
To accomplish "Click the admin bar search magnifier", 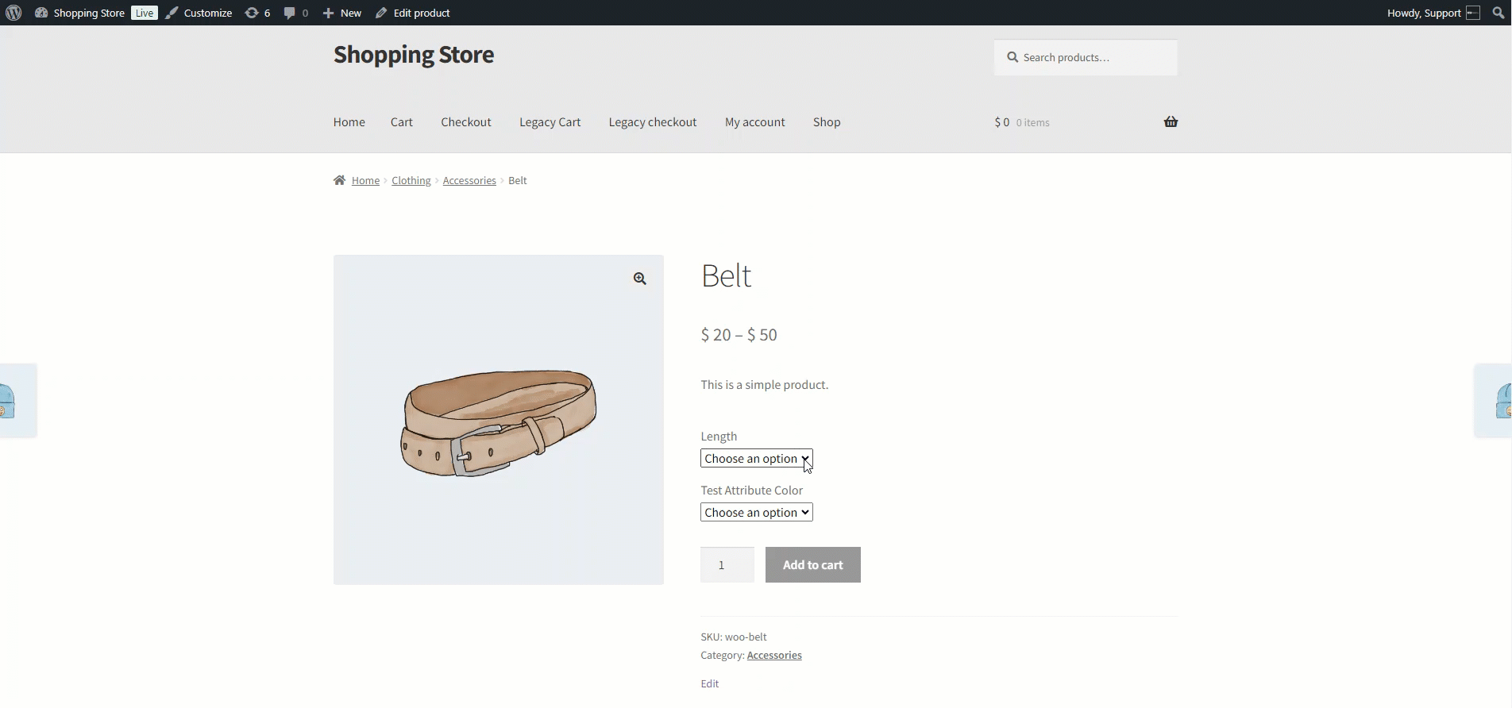I will tap(1498, 13).
